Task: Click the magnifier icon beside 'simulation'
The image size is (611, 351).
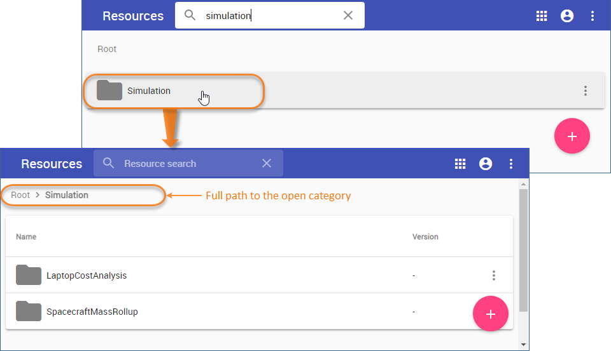Action: point(190,16)
